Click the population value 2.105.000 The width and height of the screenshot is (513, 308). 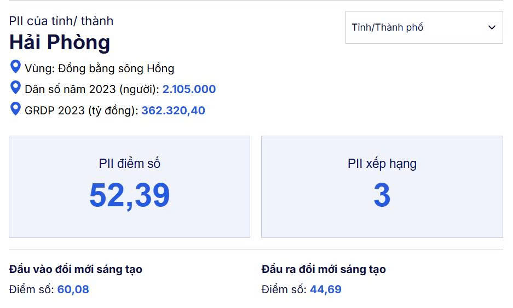pos(189,89)
